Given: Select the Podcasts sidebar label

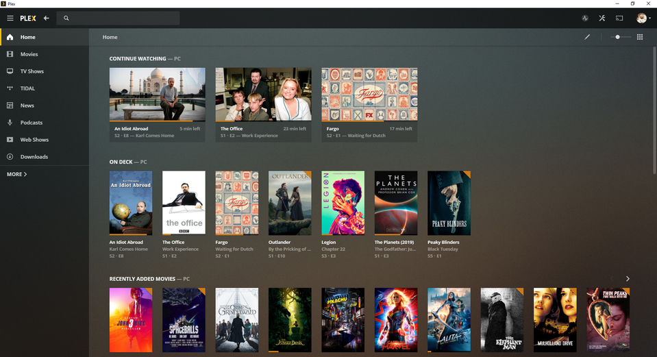Looking at the screenshot, I should tap(32, 123).
